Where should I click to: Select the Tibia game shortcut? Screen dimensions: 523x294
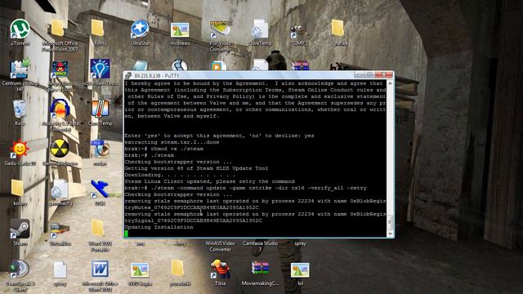click(220, 269)
